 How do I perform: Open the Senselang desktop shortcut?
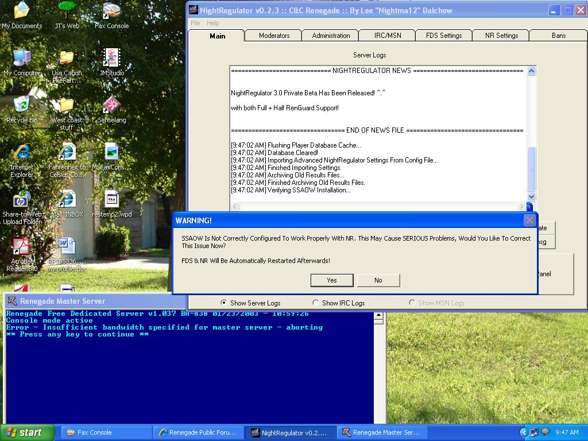111,106
